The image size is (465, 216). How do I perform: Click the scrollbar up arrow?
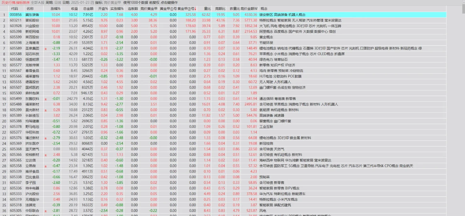pos(463,2)
